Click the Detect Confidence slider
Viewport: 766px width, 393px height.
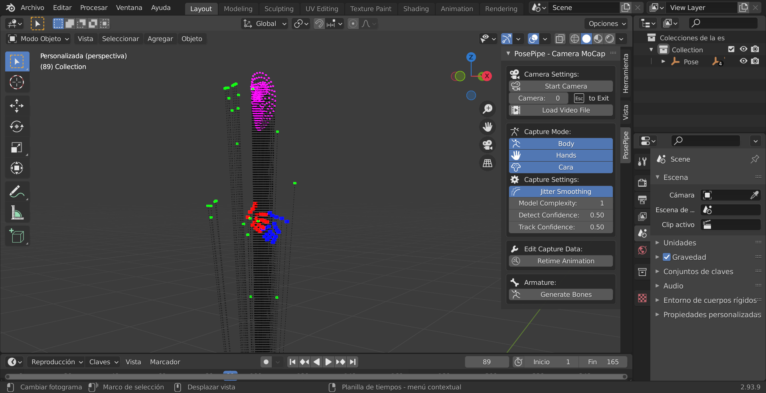pos(561,215)
